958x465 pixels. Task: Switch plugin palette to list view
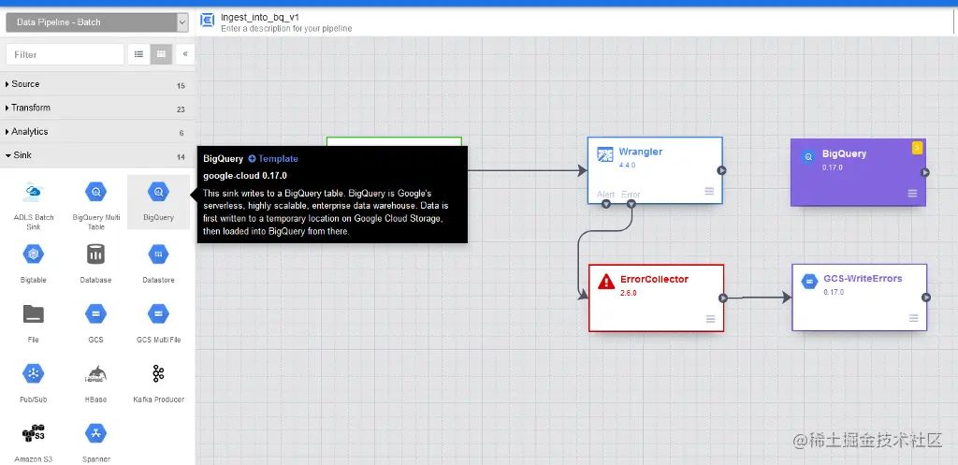point(138,54)
